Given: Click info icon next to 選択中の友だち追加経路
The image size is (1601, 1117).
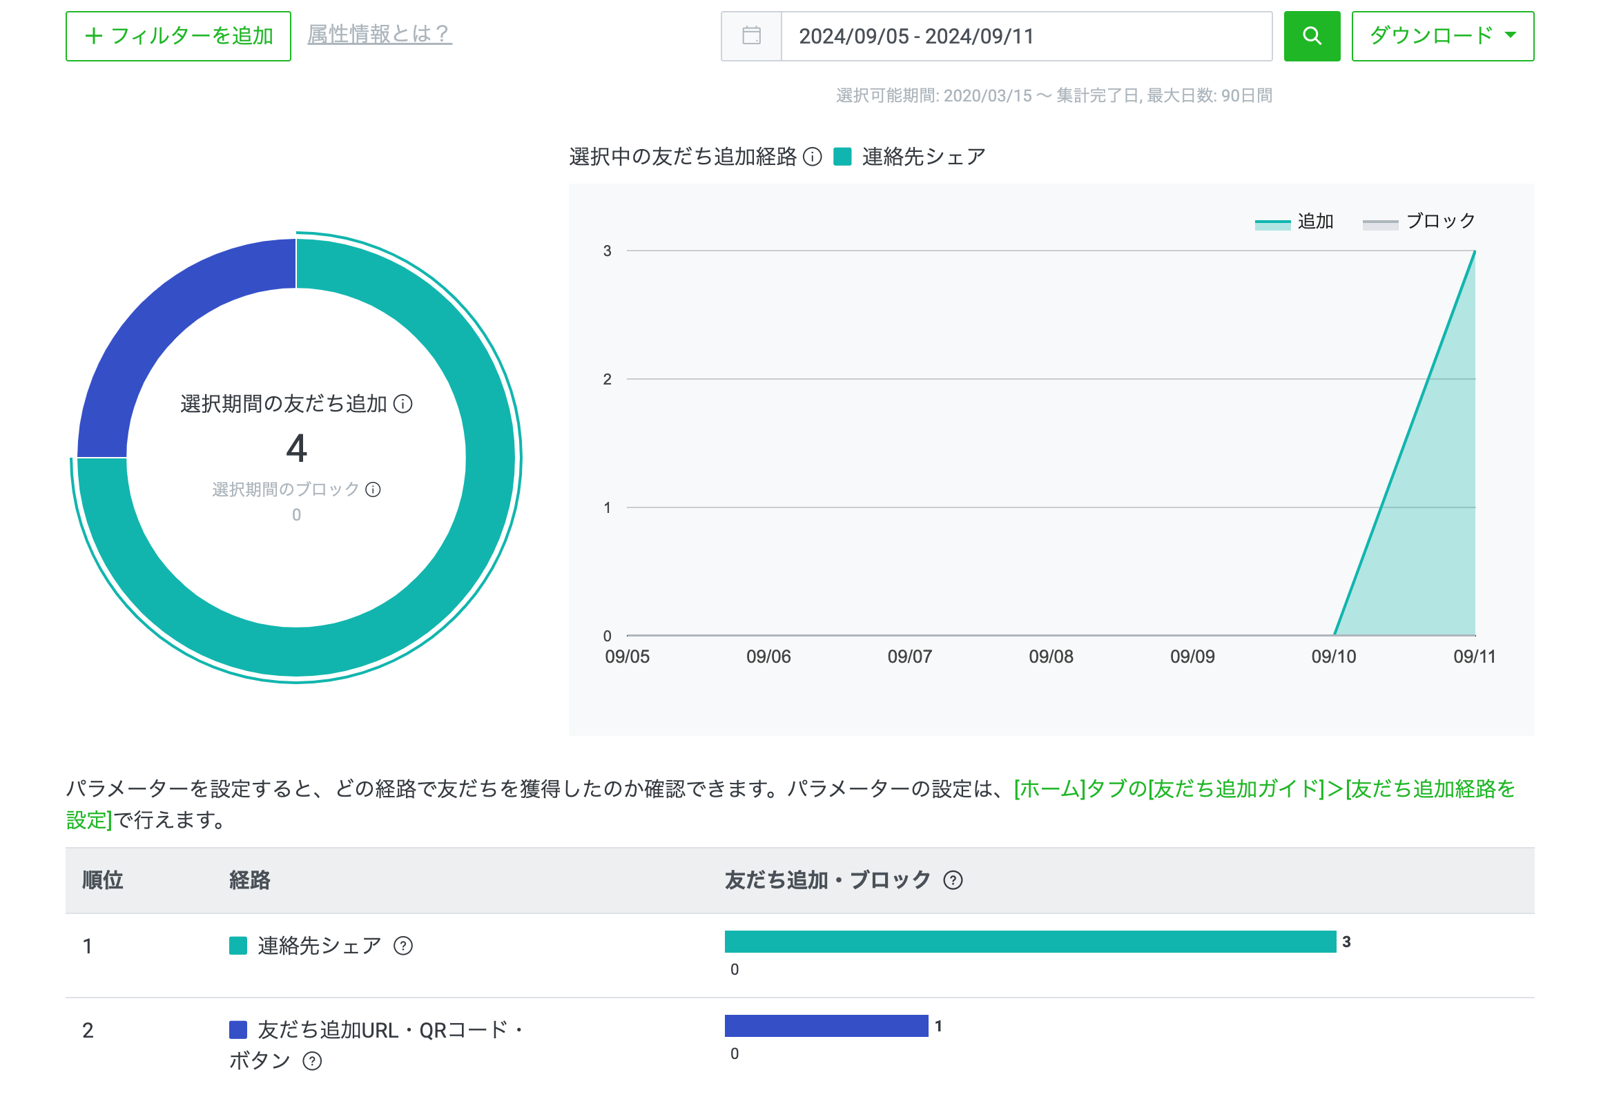Looking at the screenshot, I should point(812,156).
